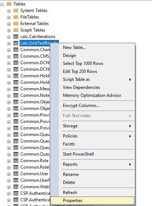152x206 pixels.
Task: Click the System Tables folder icon
Action: 16,11
